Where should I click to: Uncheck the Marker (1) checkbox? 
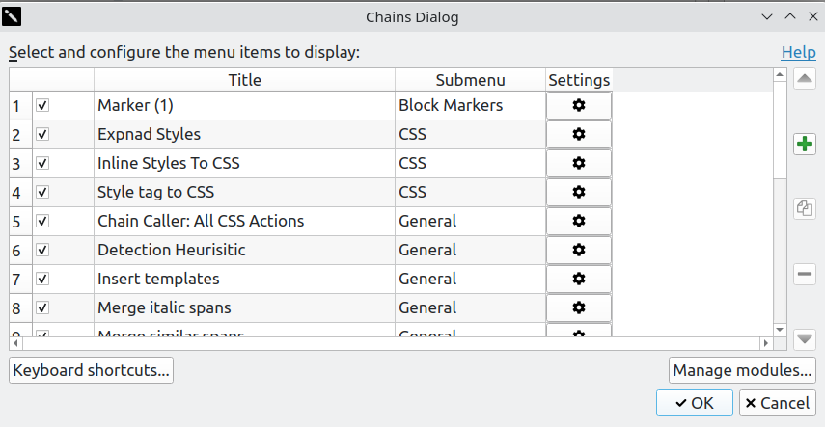click(x=42, y=105)
